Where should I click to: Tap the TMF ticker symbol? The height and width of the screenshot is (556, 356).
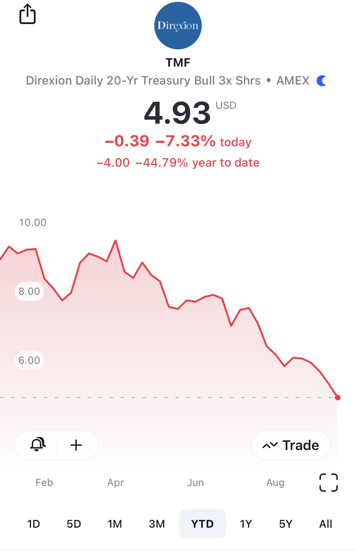[x=178, y=62]
